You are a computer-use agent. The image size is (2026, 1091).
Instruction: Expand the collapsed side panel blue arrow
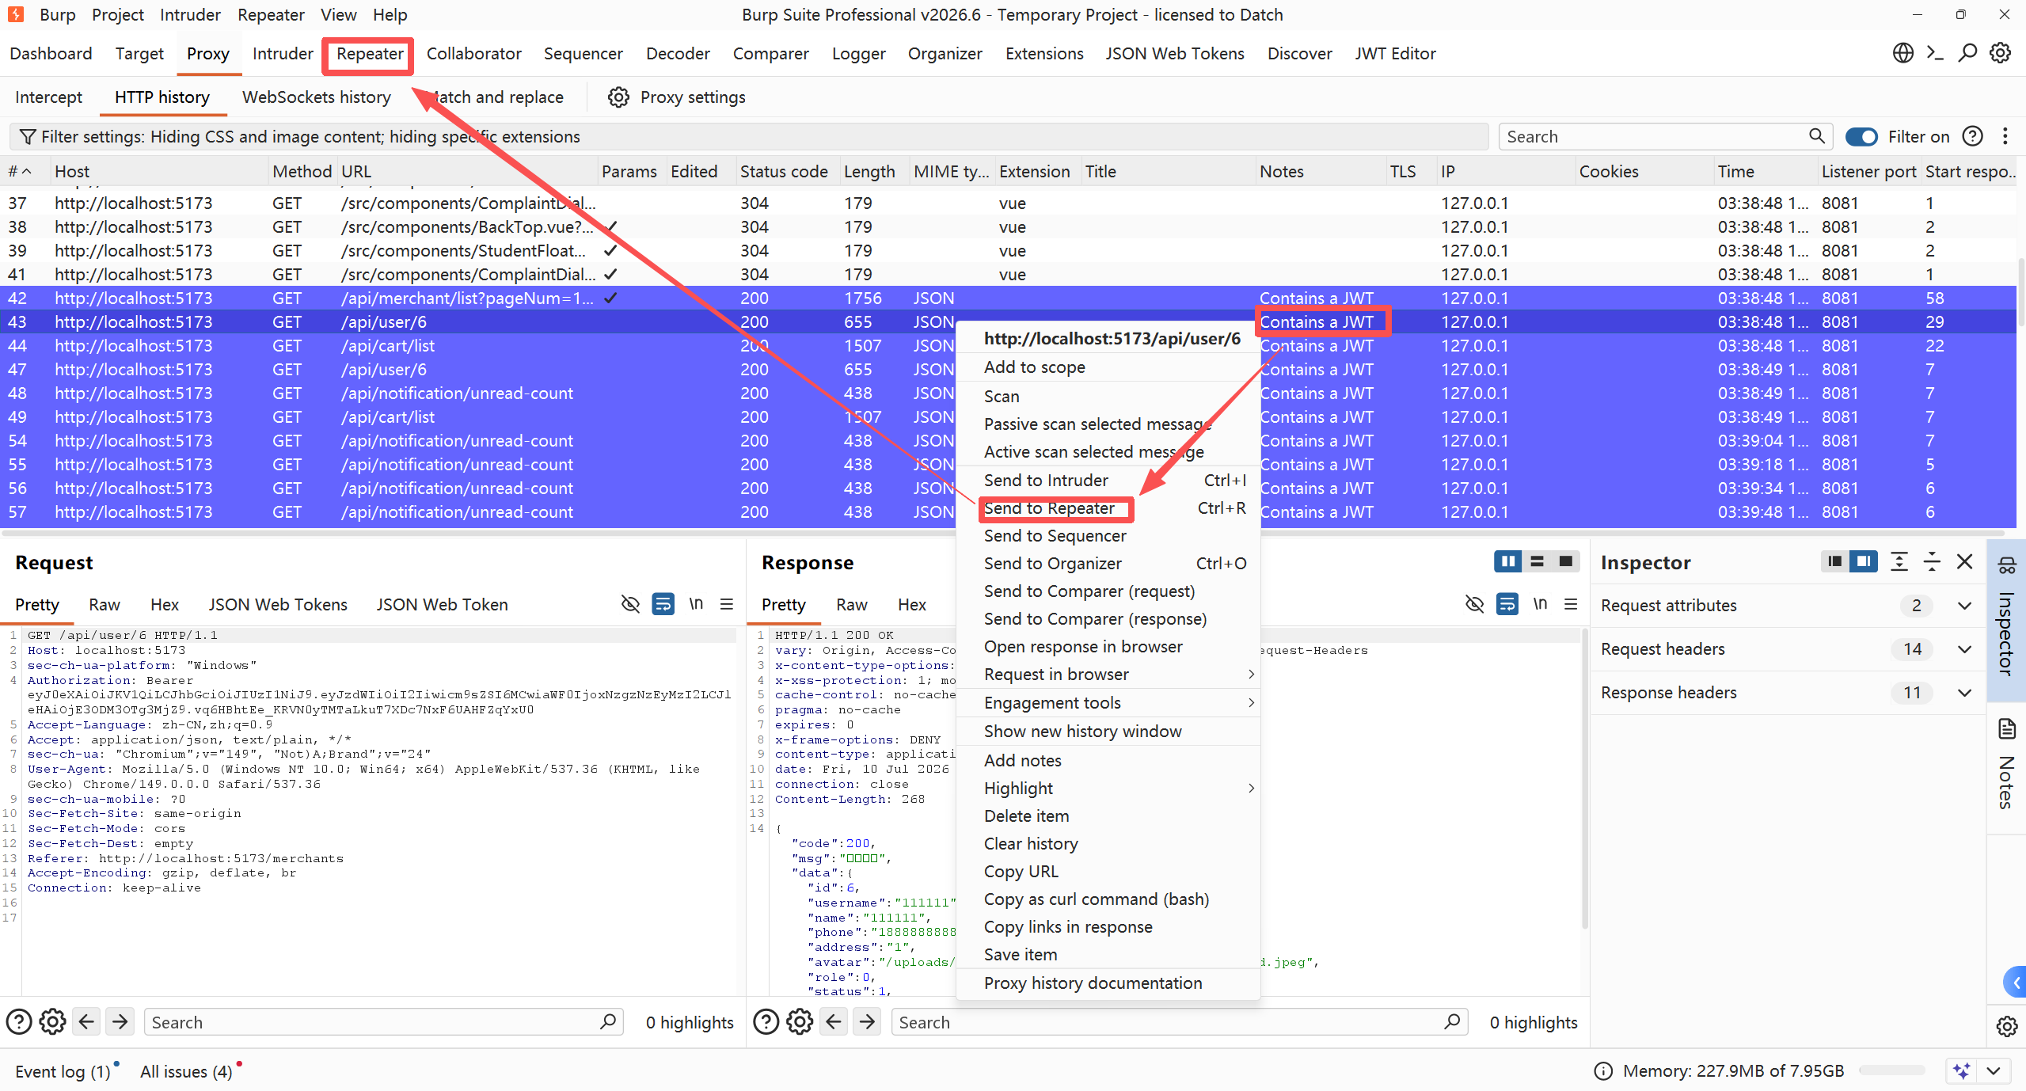(x=2016, y=983)
